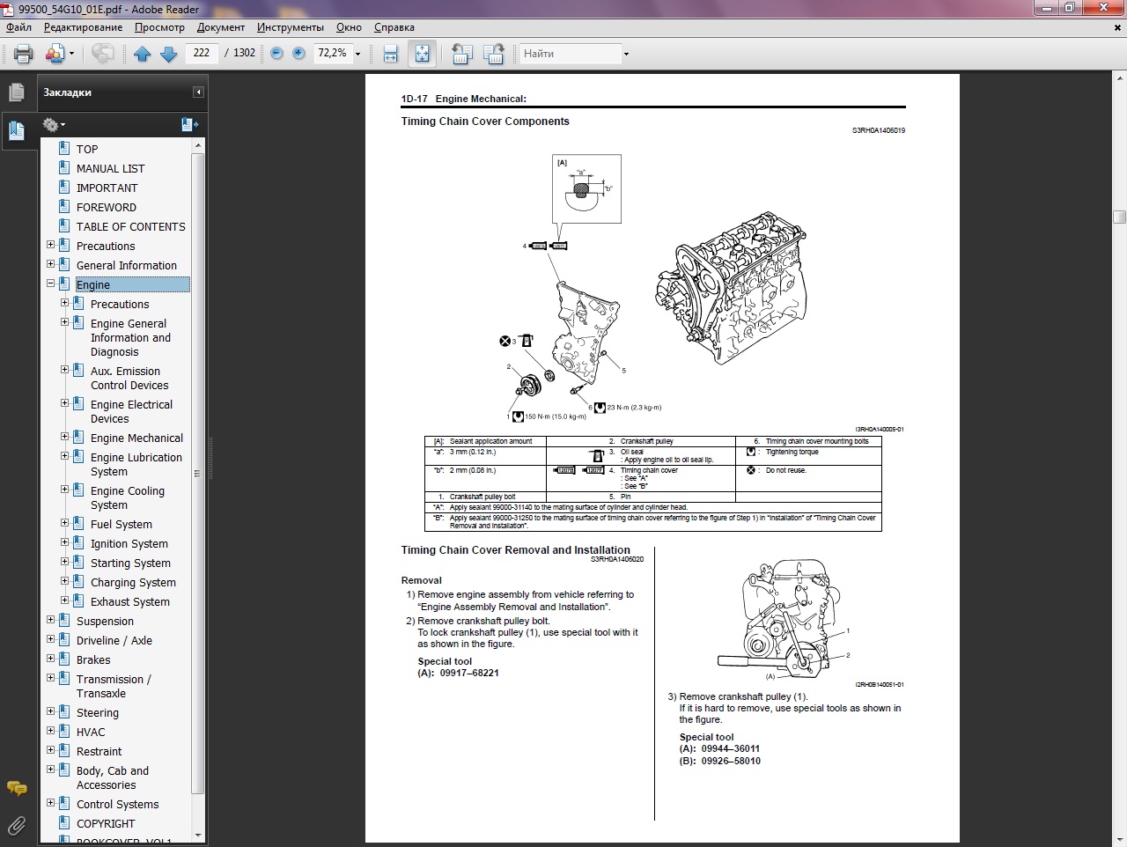Select the TOP bookmark

tap(87, 150)
